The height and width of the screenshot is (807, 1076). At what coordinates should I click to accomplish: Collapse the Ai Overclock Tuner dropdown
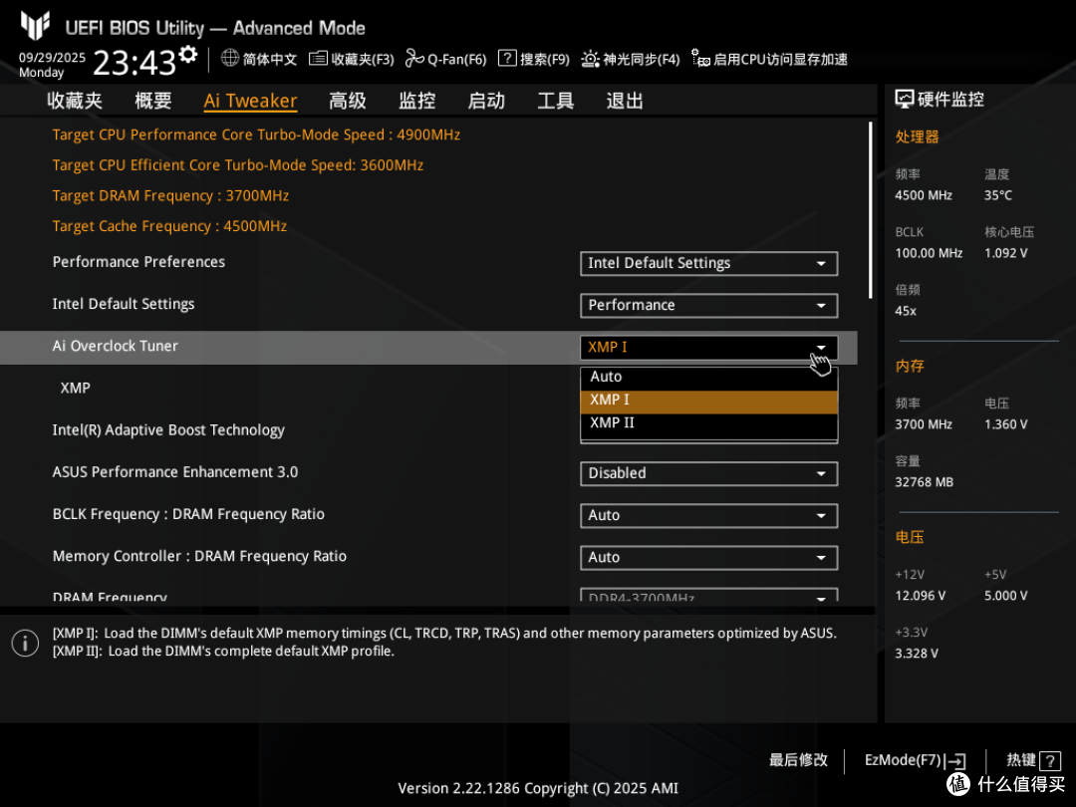click(709, 348)
